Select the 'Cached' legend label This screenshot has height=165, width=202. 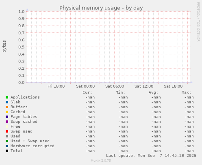pyautogui.click(x=18, y=112)
